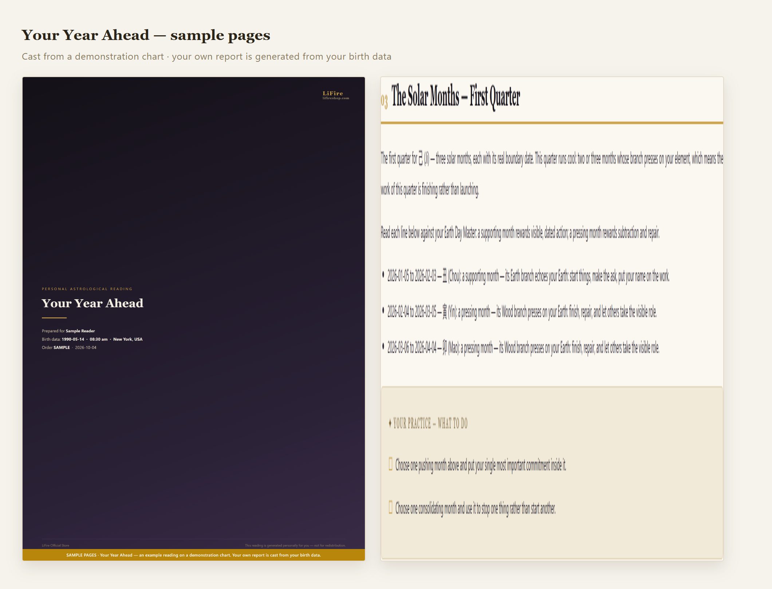Image resolution: width=772 pixels, height=589 pixels.
Task: Click 'Prepared for Sample Reader' line
Action: point(68,331)
